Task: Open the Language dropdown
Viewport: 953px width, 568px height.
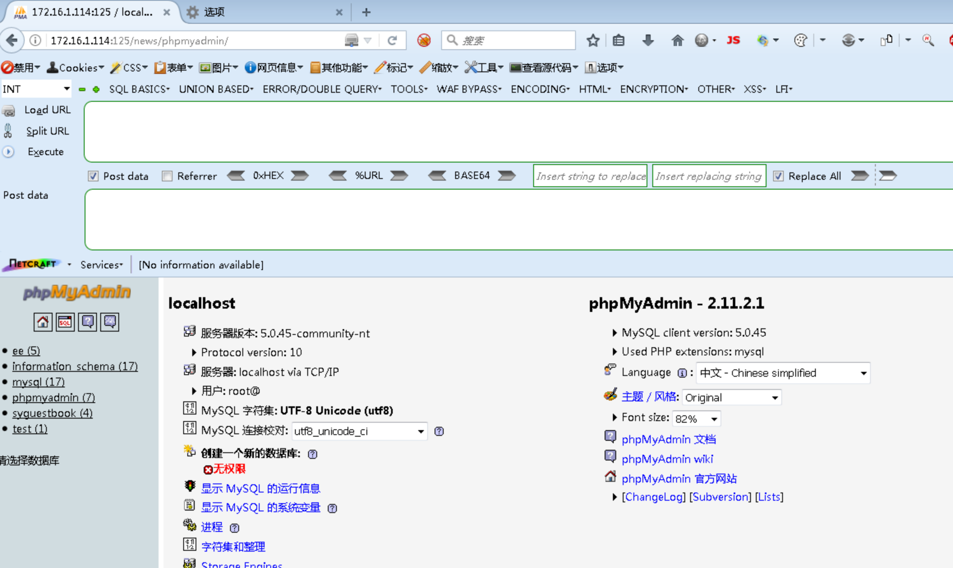Action: click(783, 373)
